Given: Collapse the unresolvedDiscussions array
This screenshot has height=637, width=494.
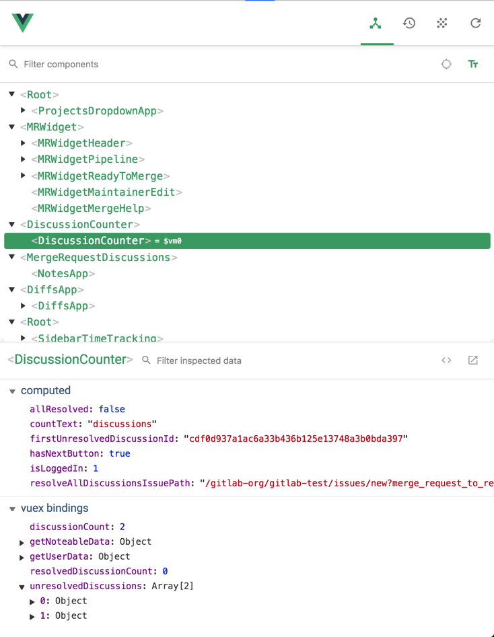Looking at the screenshot, I should coord(22,587).
